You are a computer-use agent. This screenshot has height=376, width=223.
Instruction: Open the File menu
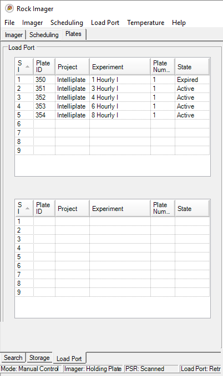click(x=9, y=23)
